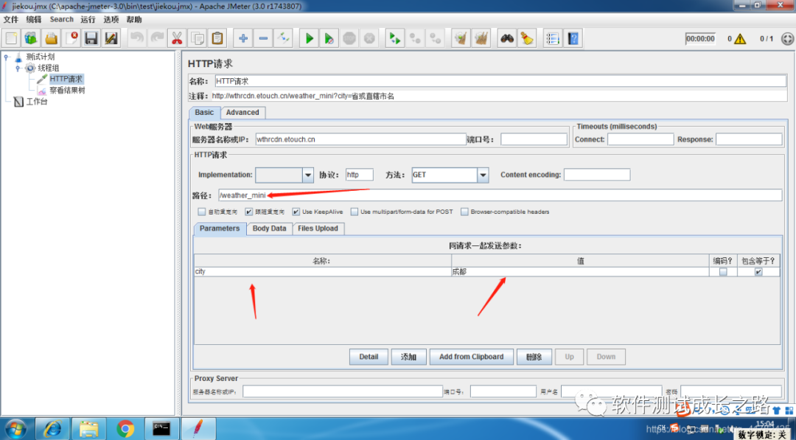Tick the 编码? checkbox for city row
The image size is (796, 440).
(x=723, y=272)
